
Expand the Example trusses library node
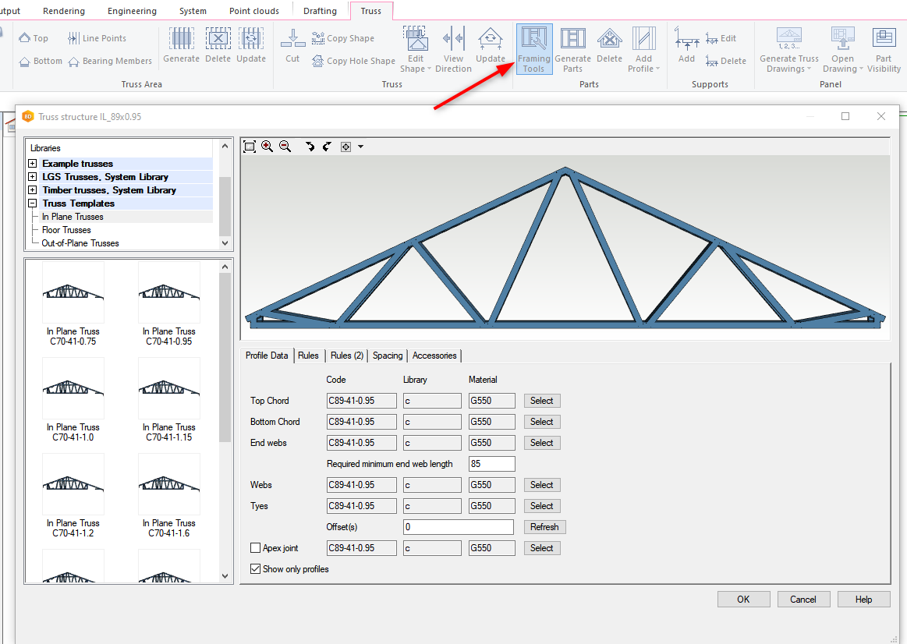(x=33, y=164)
